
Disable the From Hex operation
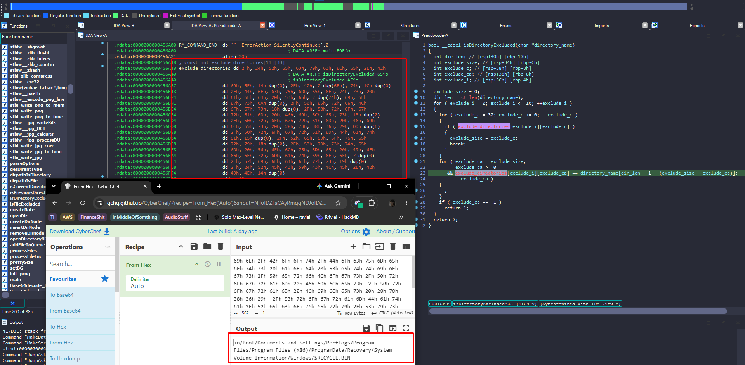pos(208,264)
